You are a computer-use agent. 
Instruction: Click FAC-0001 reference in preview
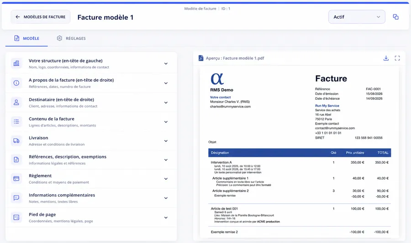(373, 89)
